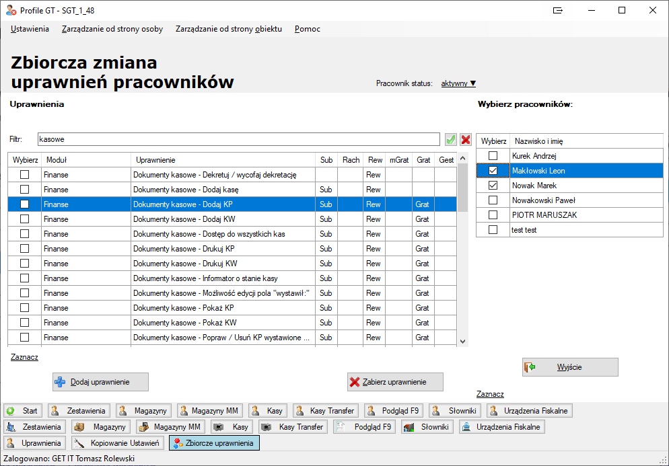The height and width of the screenshot is (466, 669).
Task: Click the permissions list scrollbar thumb
Action: (462, 188)
